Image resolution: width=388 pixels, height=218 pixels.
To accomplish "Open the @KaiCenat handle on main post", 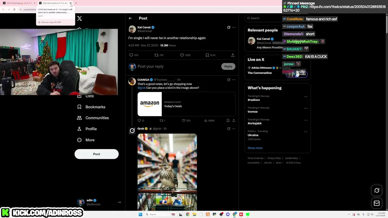I will (x=145, y=31).
